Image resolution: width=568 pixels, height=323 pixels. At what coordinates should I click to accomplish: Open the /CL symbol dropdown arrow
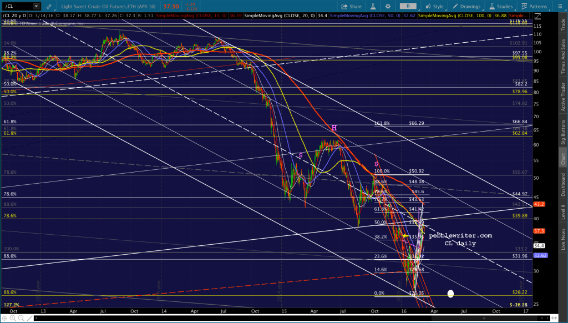click(36, 6)
